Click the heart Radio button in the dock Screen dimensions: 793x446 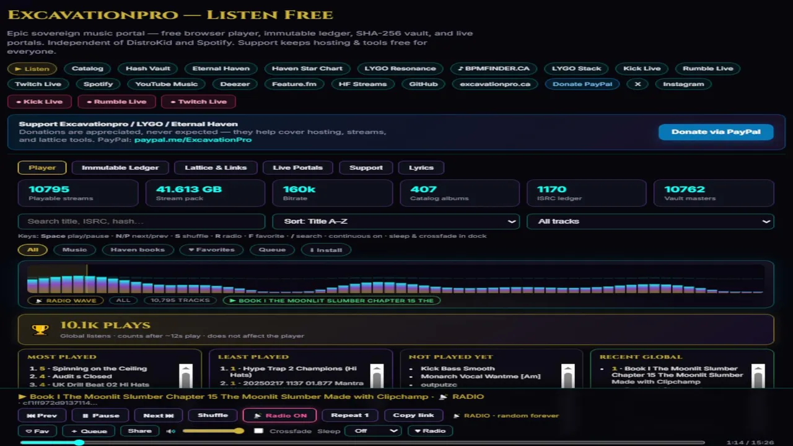pos(430,431)
